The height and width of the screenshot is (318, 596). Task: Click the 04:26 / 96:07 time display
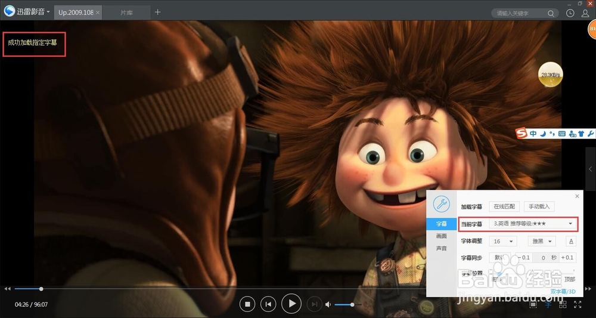(x=31, y=304)
